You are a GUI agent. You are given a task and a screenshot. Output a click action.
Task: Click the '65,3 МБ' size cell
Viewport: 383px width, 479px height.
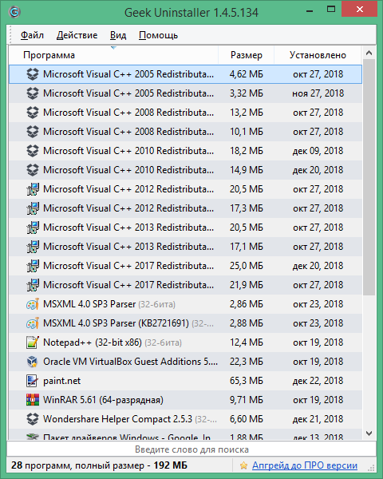tap(247, 381)
